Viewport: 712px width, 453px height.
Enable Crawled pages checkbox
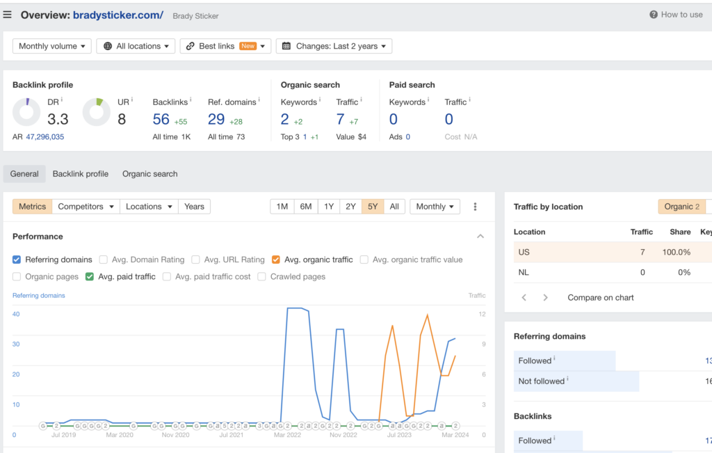pyautogui.click(x=261, y=276)
